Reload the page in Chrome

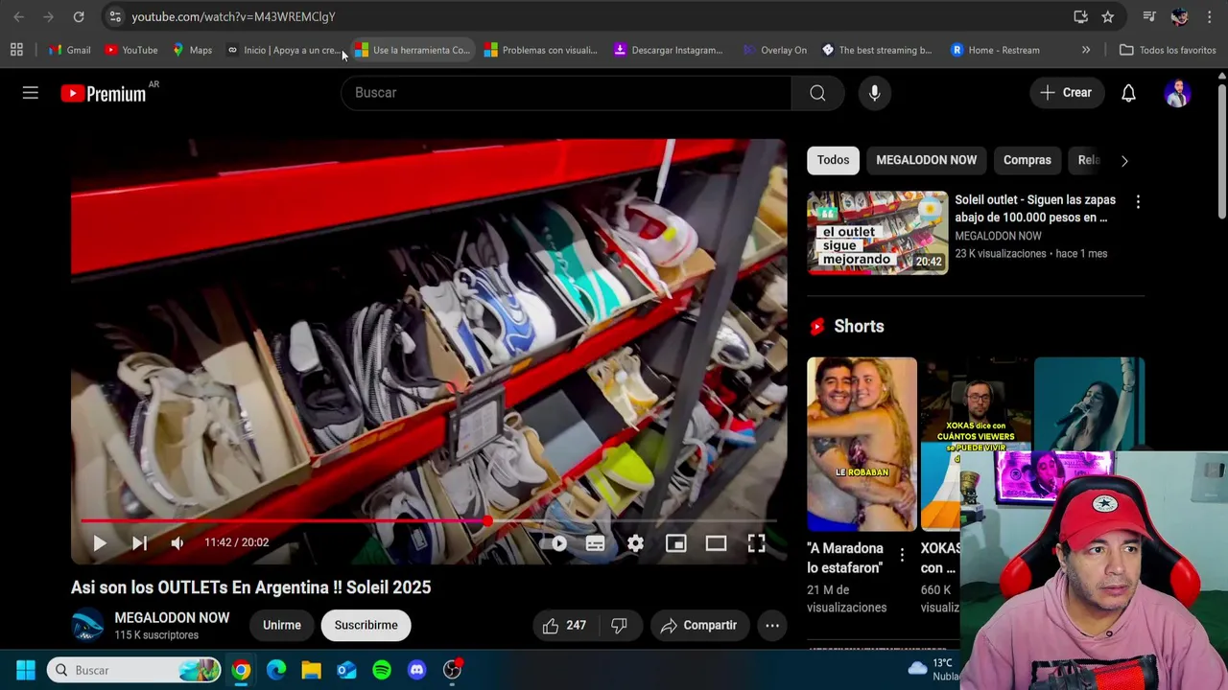[x=79, y=16]
